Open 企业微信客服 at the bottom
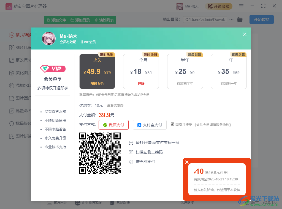Screen dimensions: 282x209 tap(88, 203)
